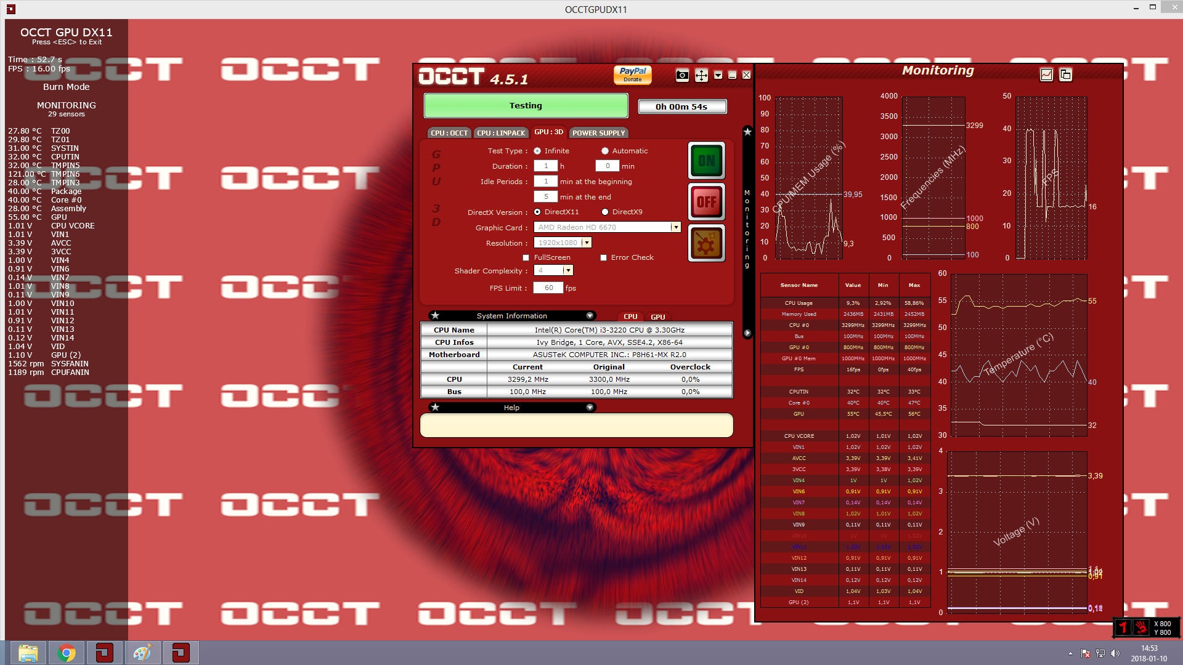This screenshot has height=665, width=1183.
Task: Click the star icon beside System Information
Action: point(435,316)
